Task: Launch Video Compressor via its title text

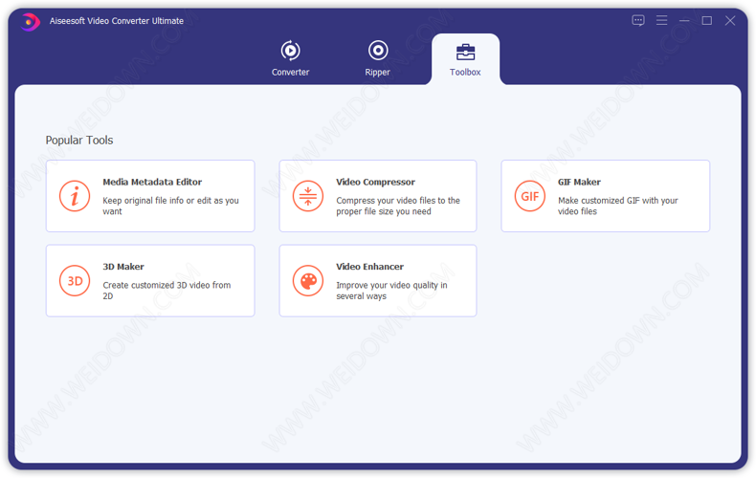Action: click(x=375, y=182)
